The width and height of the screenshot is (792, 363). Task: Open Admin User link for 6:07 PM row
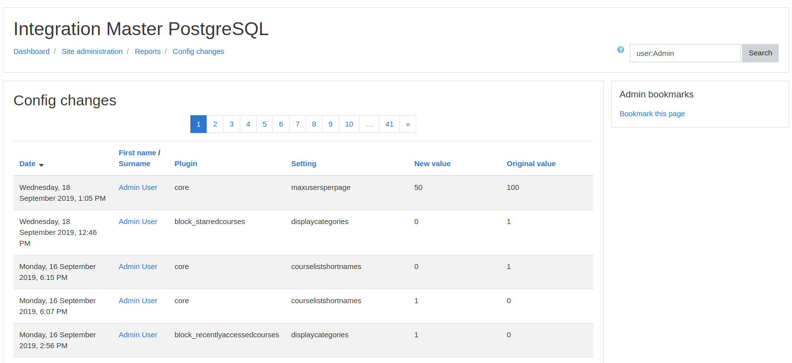(x=138, y=301)
